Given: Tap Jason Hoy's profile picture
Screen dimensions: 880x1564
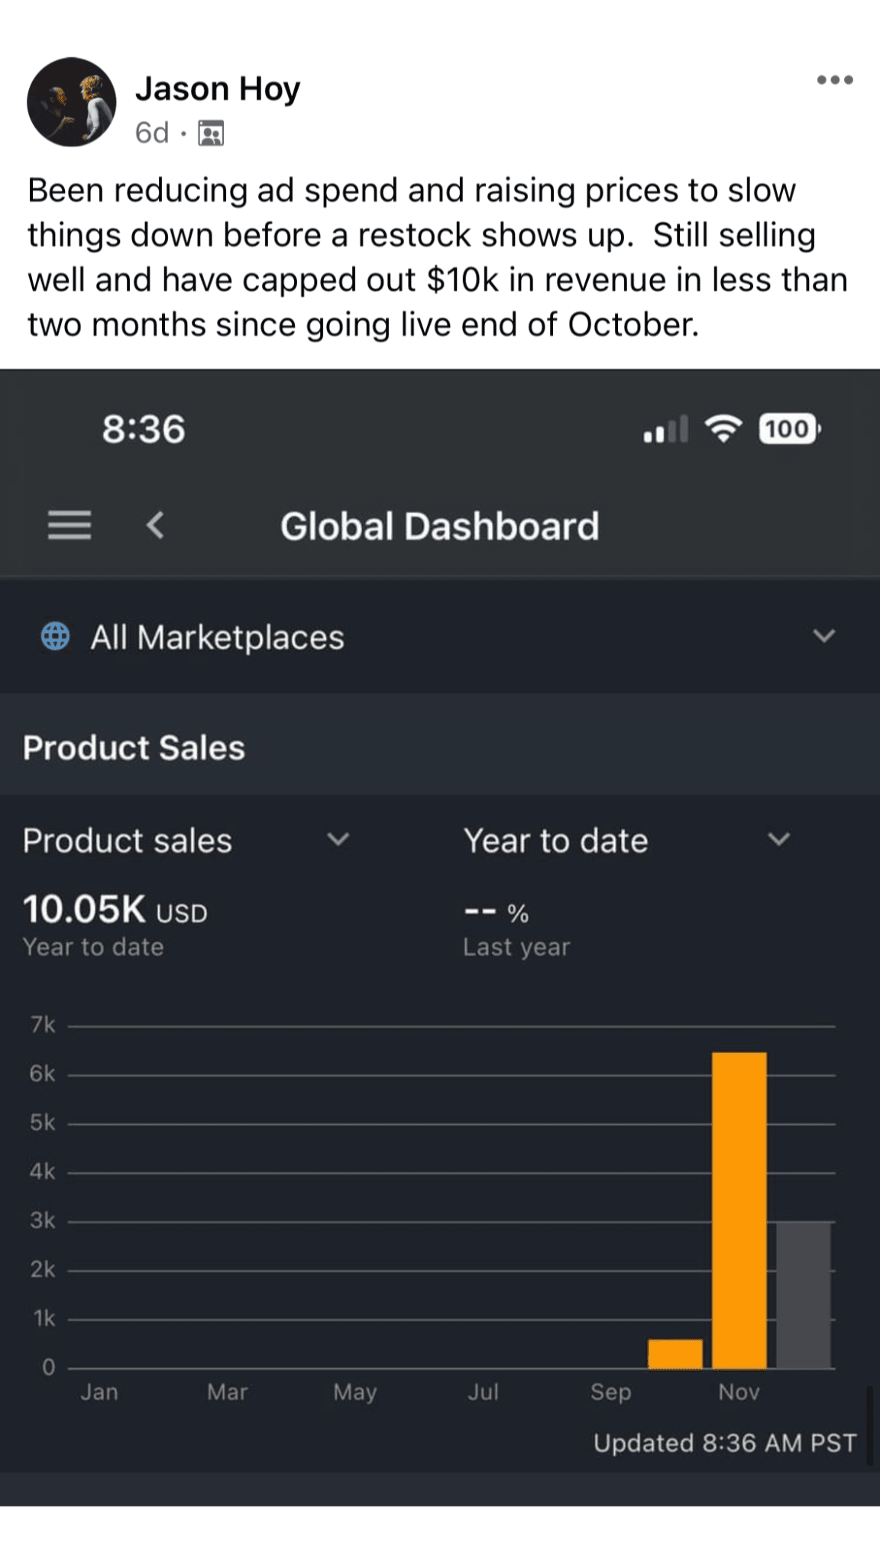Looking at the screenshot, I should 72,102.
